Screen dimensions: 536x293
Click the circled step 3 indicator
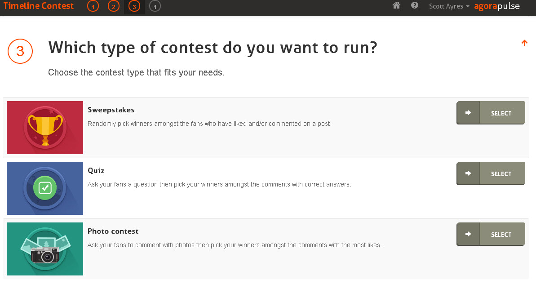tap(134, 6)
